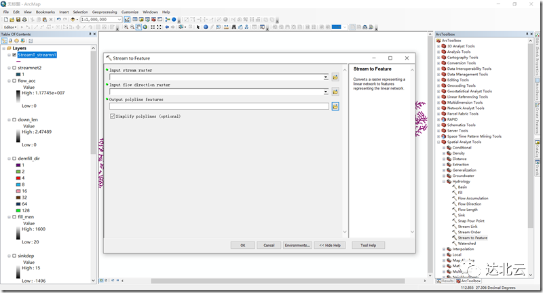The image size is (543, 293).
Task: Open the Geoprocessing menu
Action: [x=105, y=12]
